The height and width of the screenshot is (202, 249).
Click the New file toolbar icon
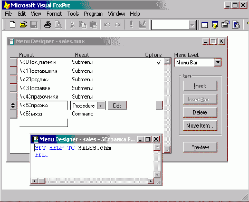click(12, 24)
